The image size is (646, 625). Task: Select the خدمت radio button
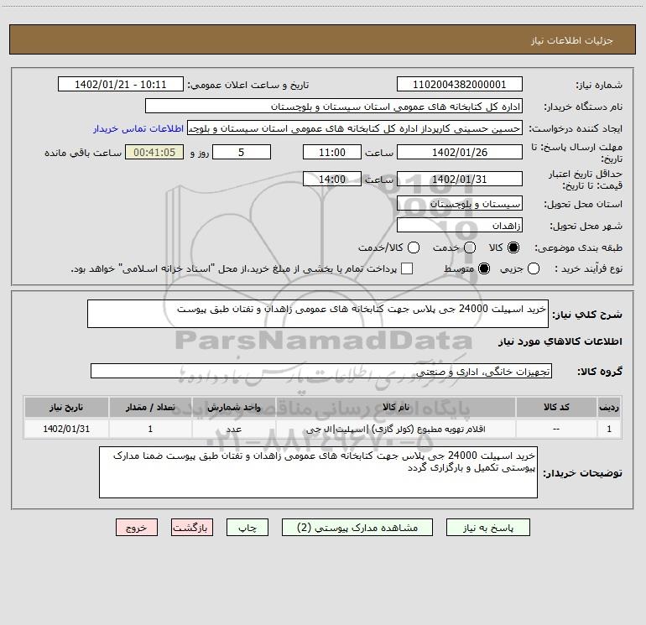click(470, 247)
